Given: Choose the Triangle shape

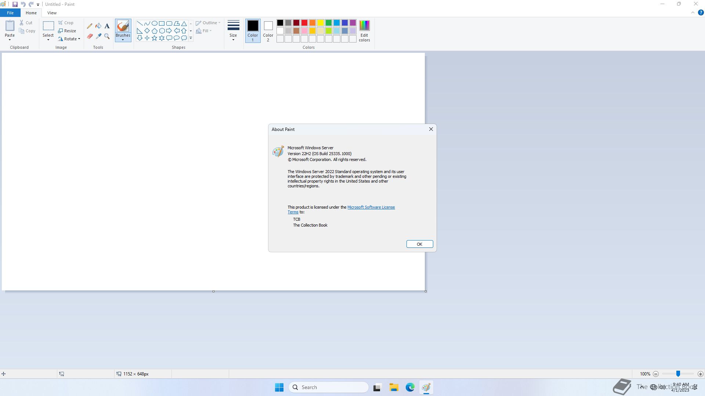Looking at the screenshot, I should pyautogui.click(x=184, y=23).
